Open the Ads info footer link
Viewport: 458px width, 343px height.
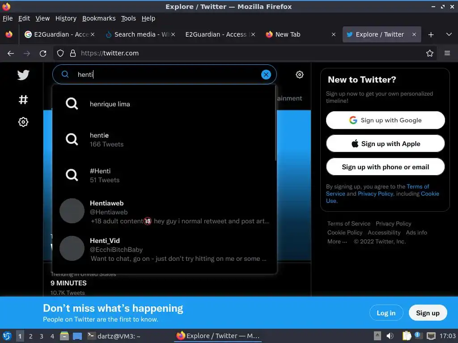[416, 232]
